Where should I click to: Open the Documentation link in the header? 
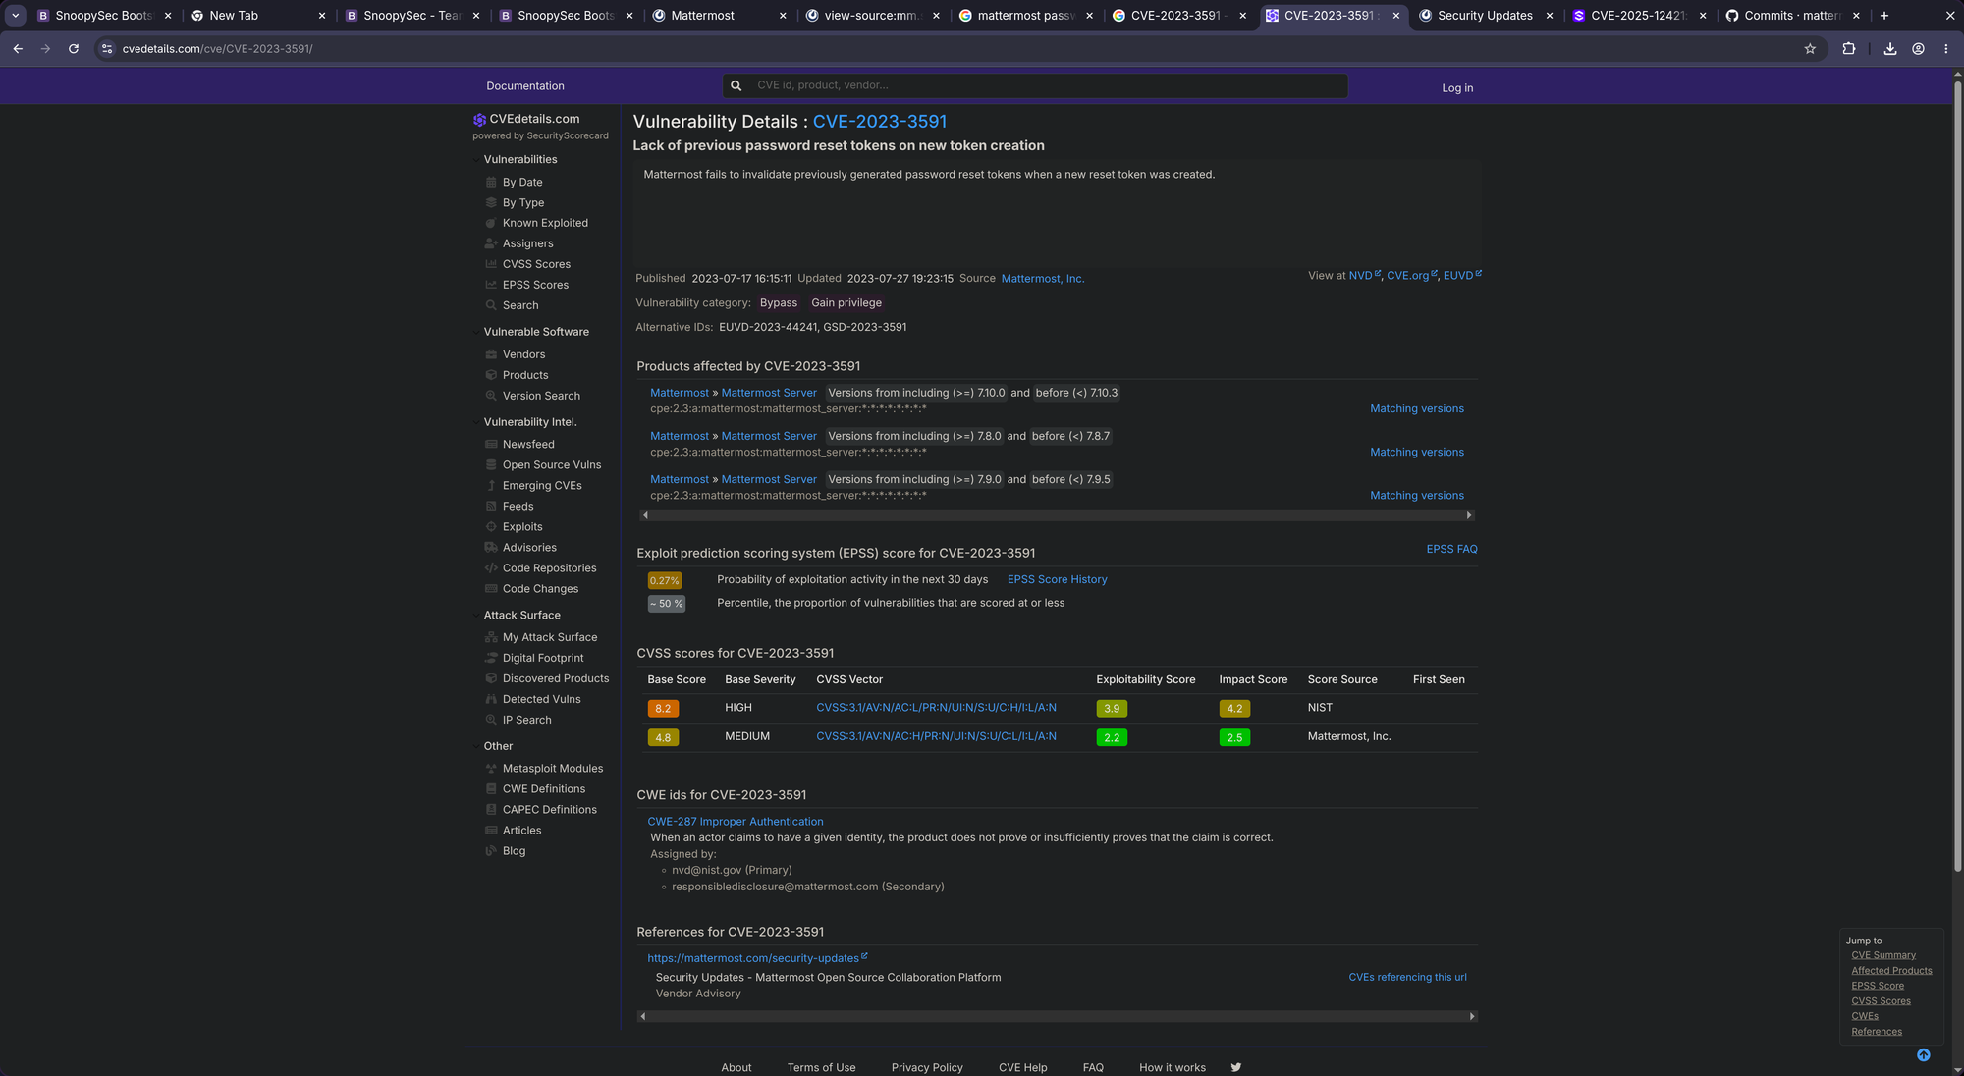pyautogui.click(x=525, y=86)
